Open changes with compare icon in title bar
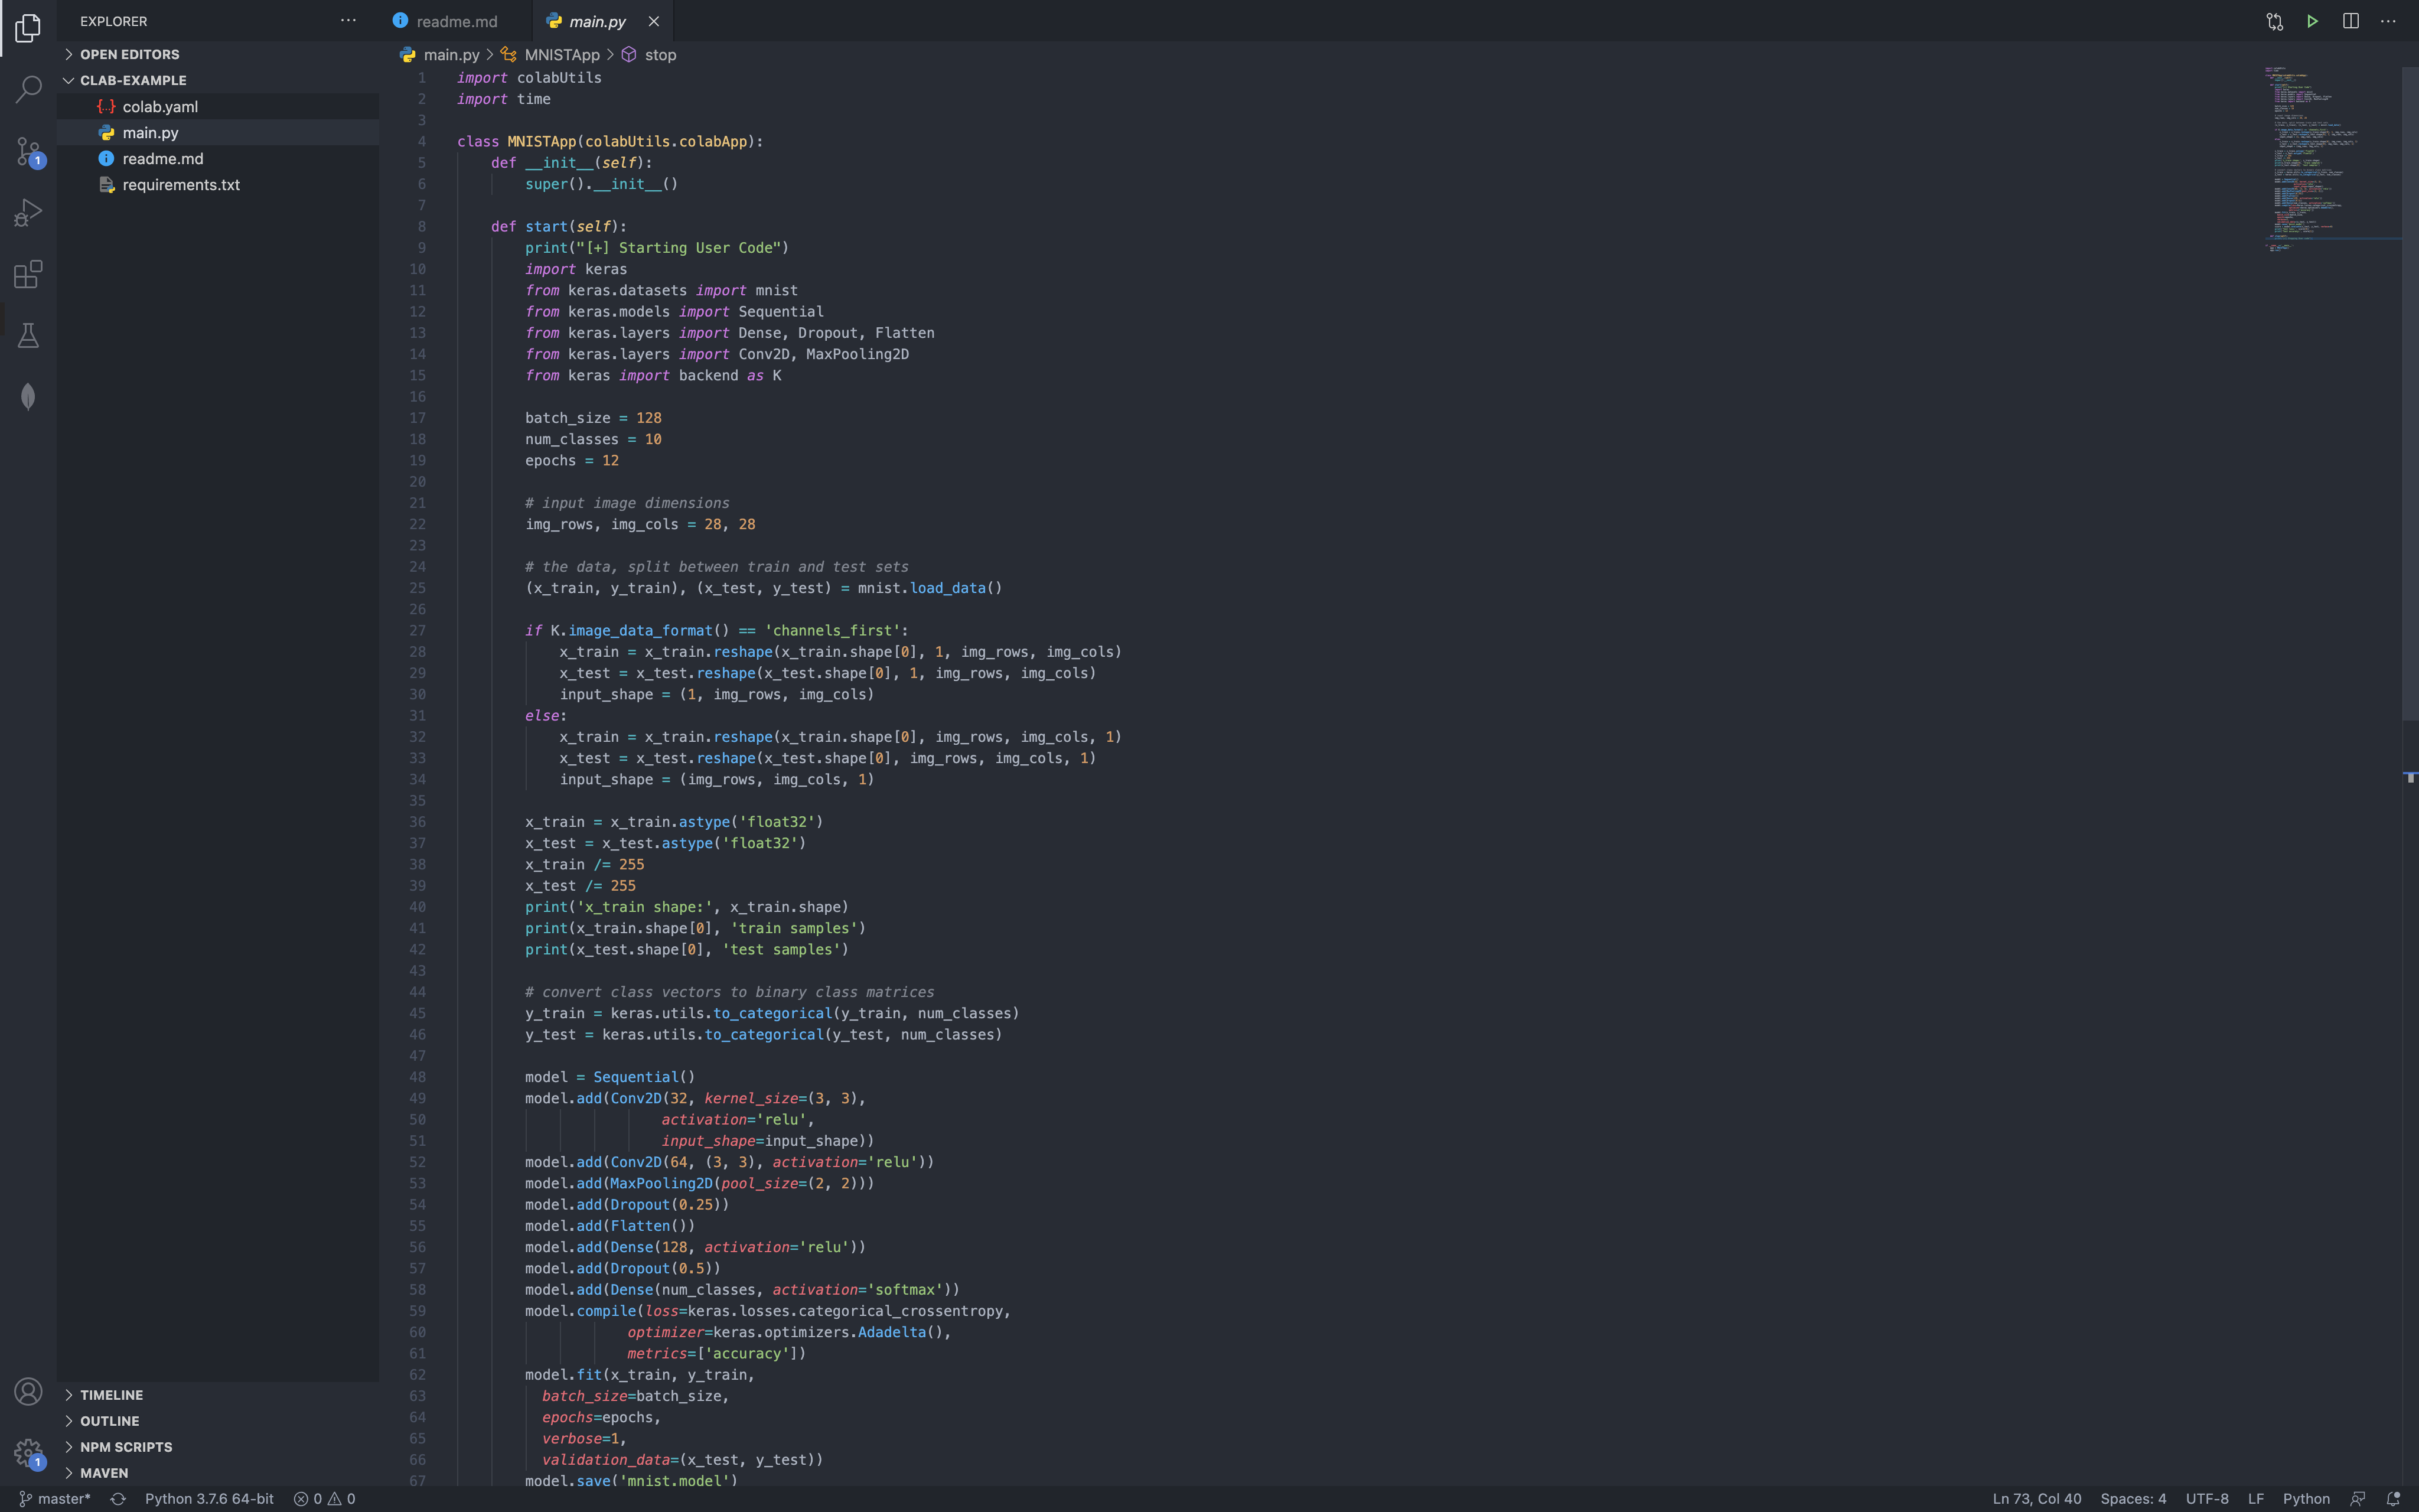2419x1512 pixels. click(2274, 21)
